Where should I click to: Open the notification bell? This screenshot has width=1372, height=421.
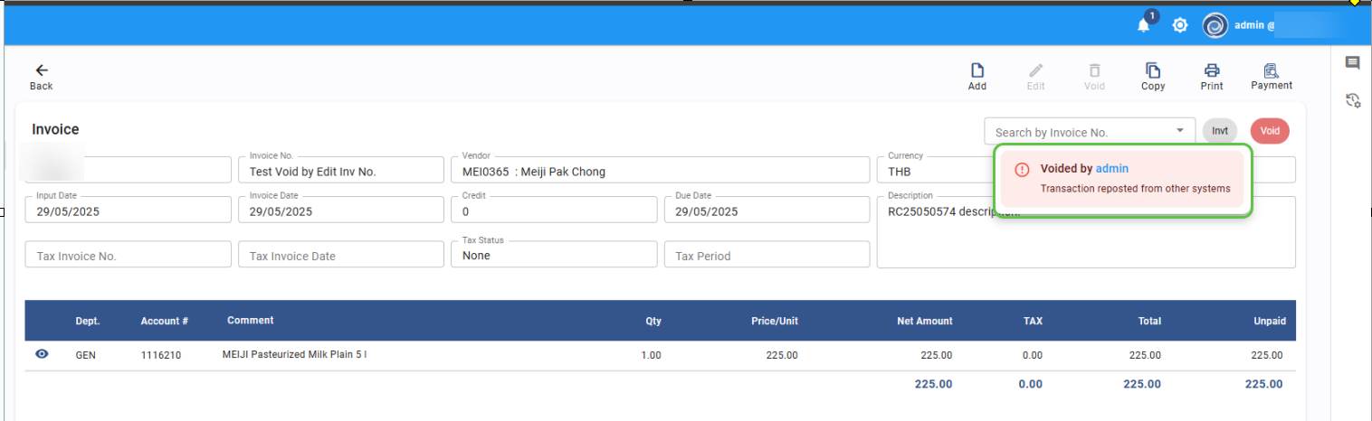(x=1144, y=25)
